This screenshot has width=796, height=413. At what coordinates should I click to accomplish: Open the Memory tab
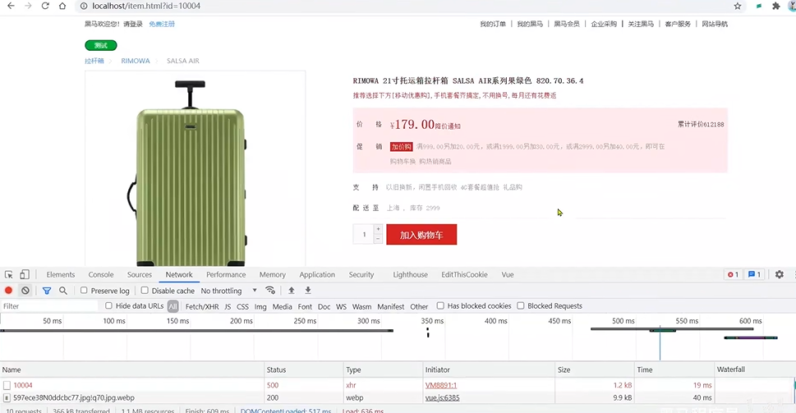coord(273,274)
